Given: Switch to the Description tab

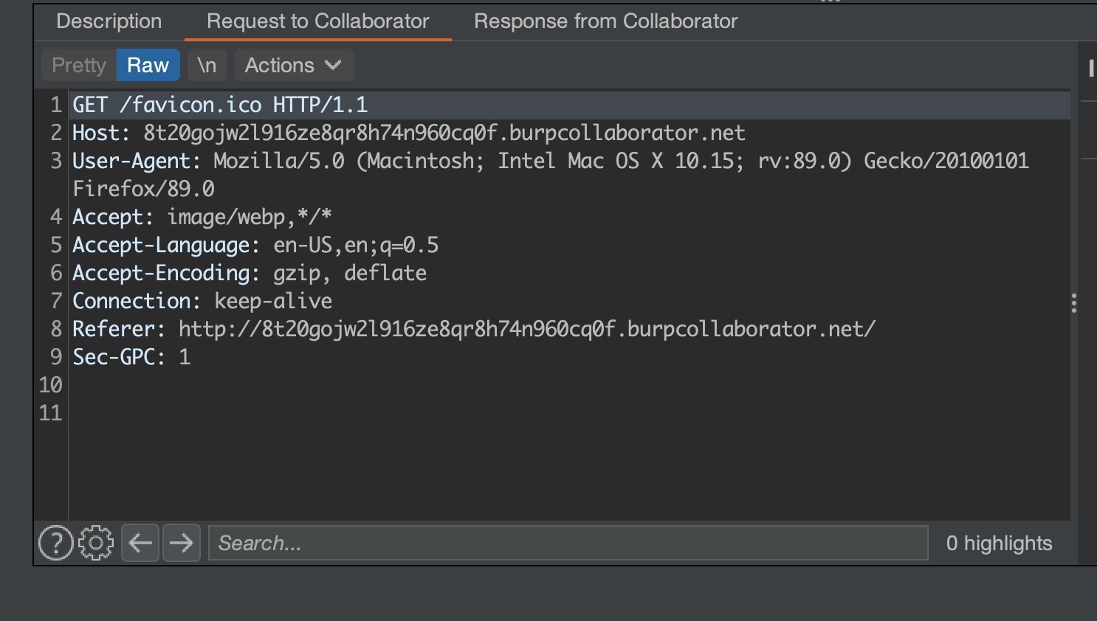Looking at the screenshot, I should click(x=109, y=21).
